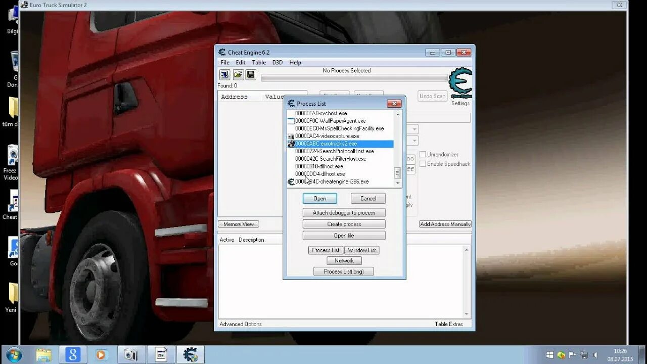The height and width of the screenshot is (364, 647).
Task: Click Cheat Engine title bar icon
Action: 222,52
